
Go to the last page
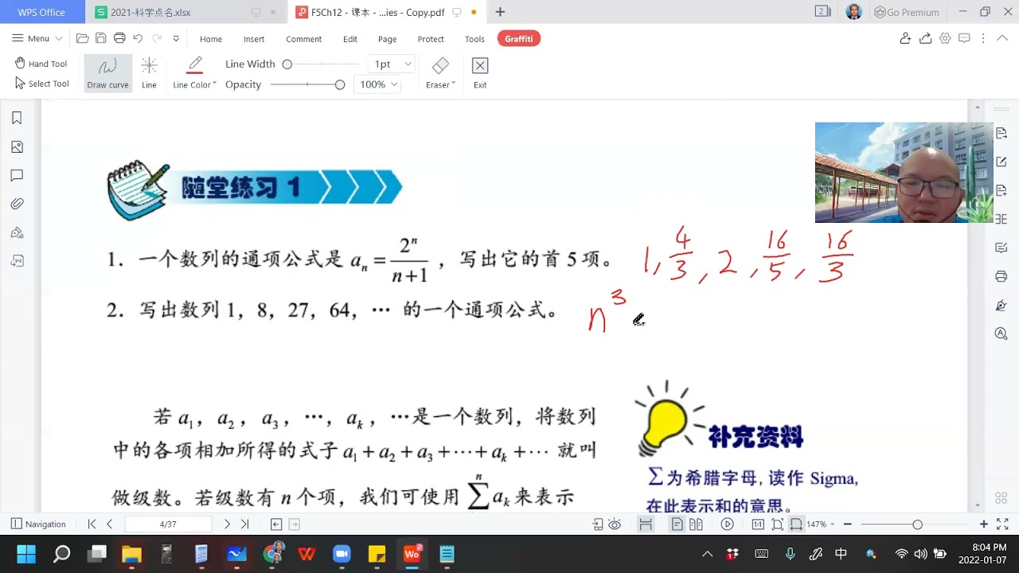244,524
